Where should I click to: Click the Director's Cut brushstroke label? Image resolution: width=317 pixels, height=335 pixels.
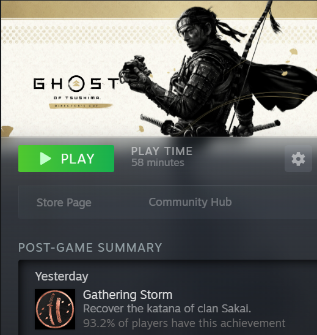click(80, 105)
